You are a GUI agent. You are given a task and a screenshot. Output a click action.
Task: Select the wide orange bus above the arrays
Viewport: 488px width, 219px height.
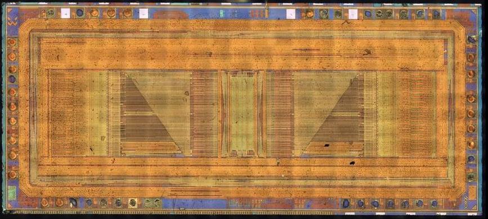[x=243, y=53]
